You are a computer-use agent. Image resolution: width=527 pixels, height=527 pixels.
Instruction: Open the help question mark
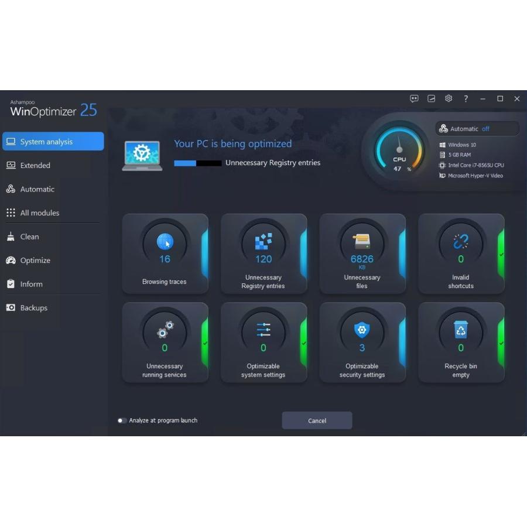point(466,98)
